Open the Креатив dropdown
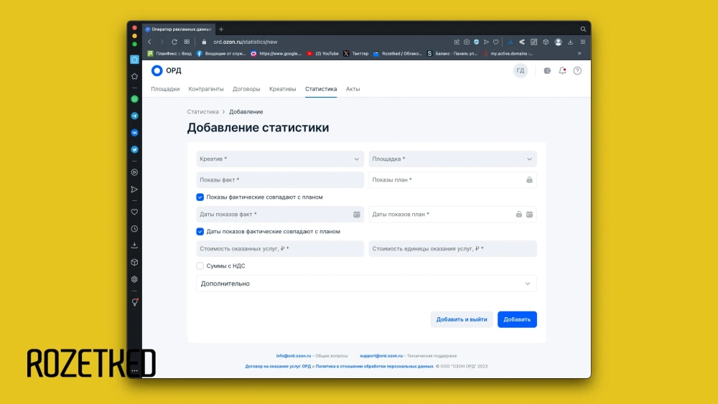Screen dimensions: 718x404 pos(280,159)
